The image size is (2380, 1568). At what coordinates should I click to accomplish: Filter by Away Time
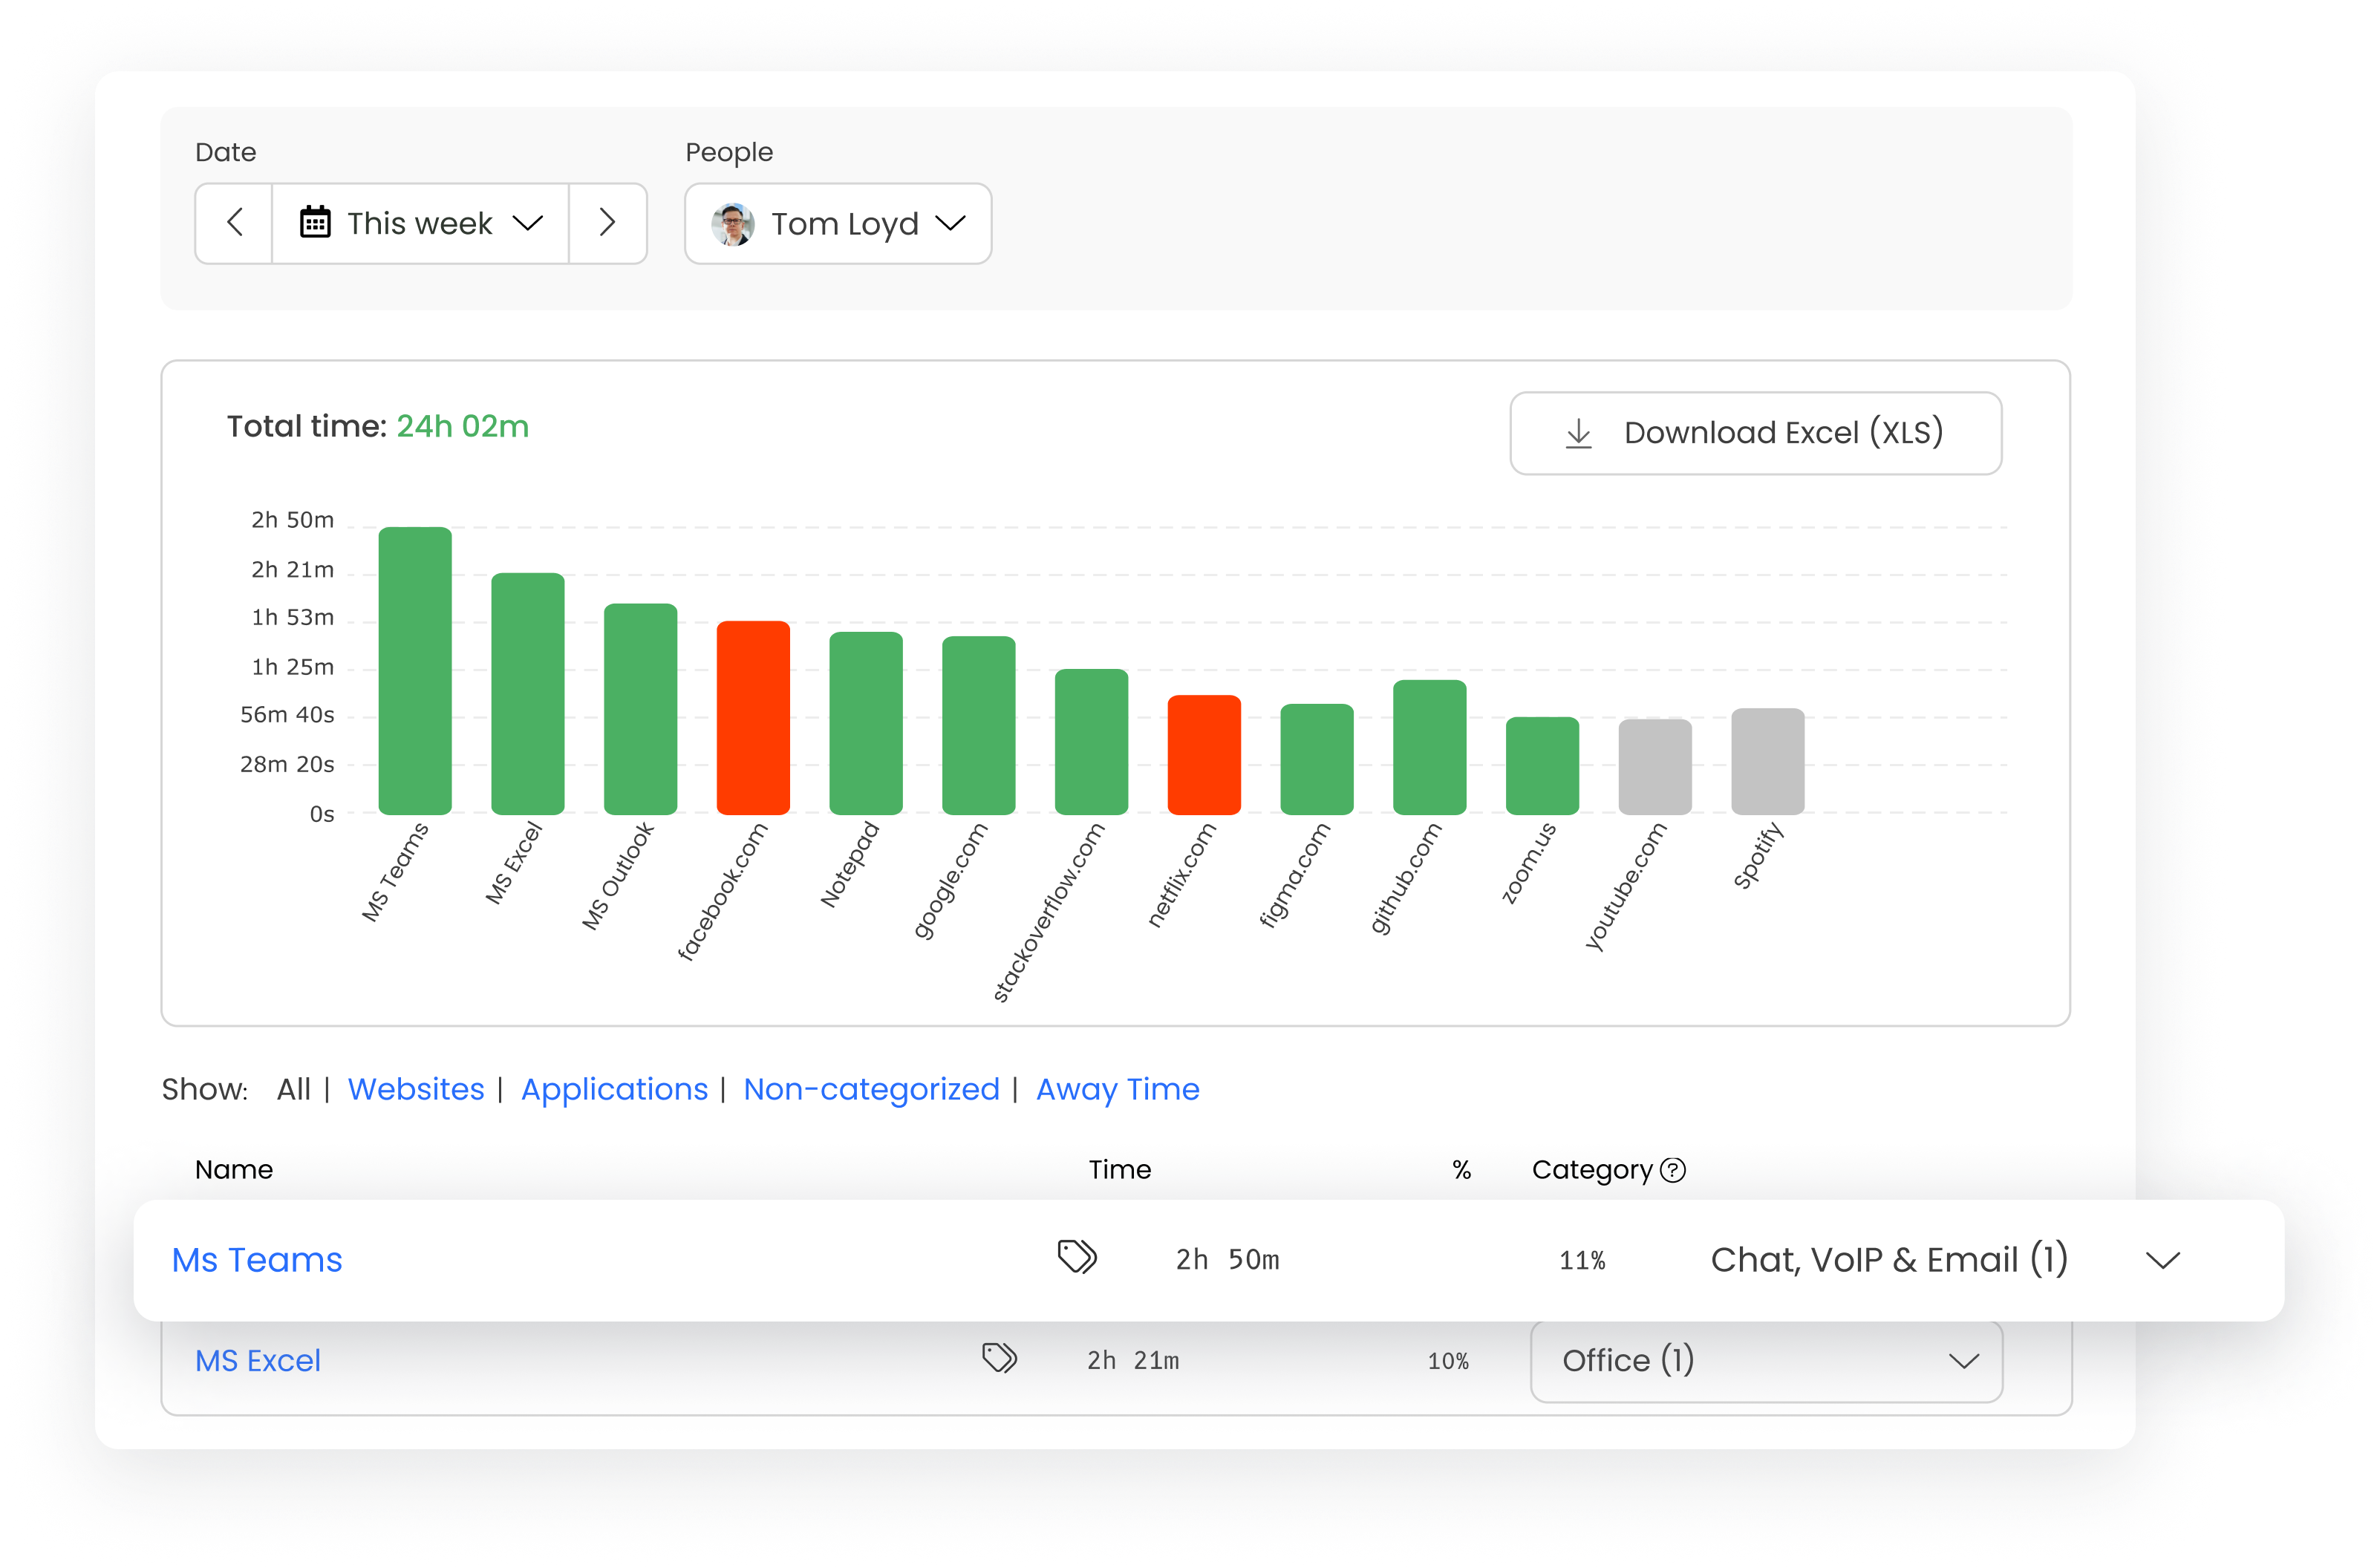coord(1117,1089)
